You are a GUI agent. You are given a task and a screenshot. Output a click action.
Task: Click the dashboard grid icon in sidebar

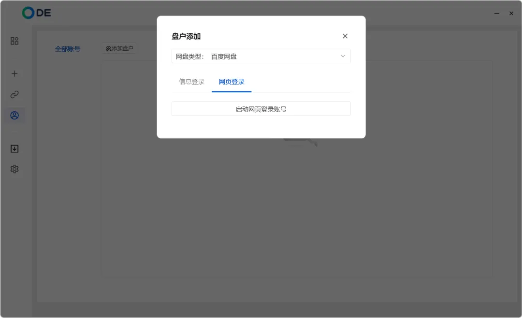(14, 41)
